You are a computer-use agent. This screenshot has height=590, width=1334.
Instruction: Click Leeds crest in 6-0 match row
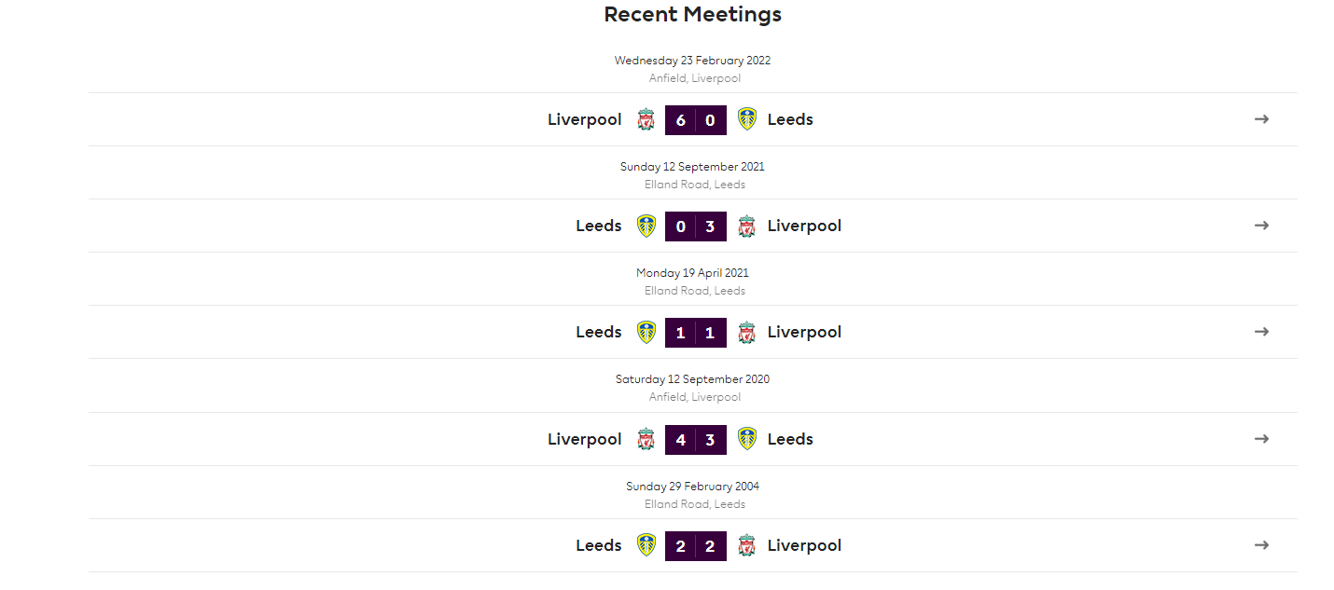click(746, 119)
